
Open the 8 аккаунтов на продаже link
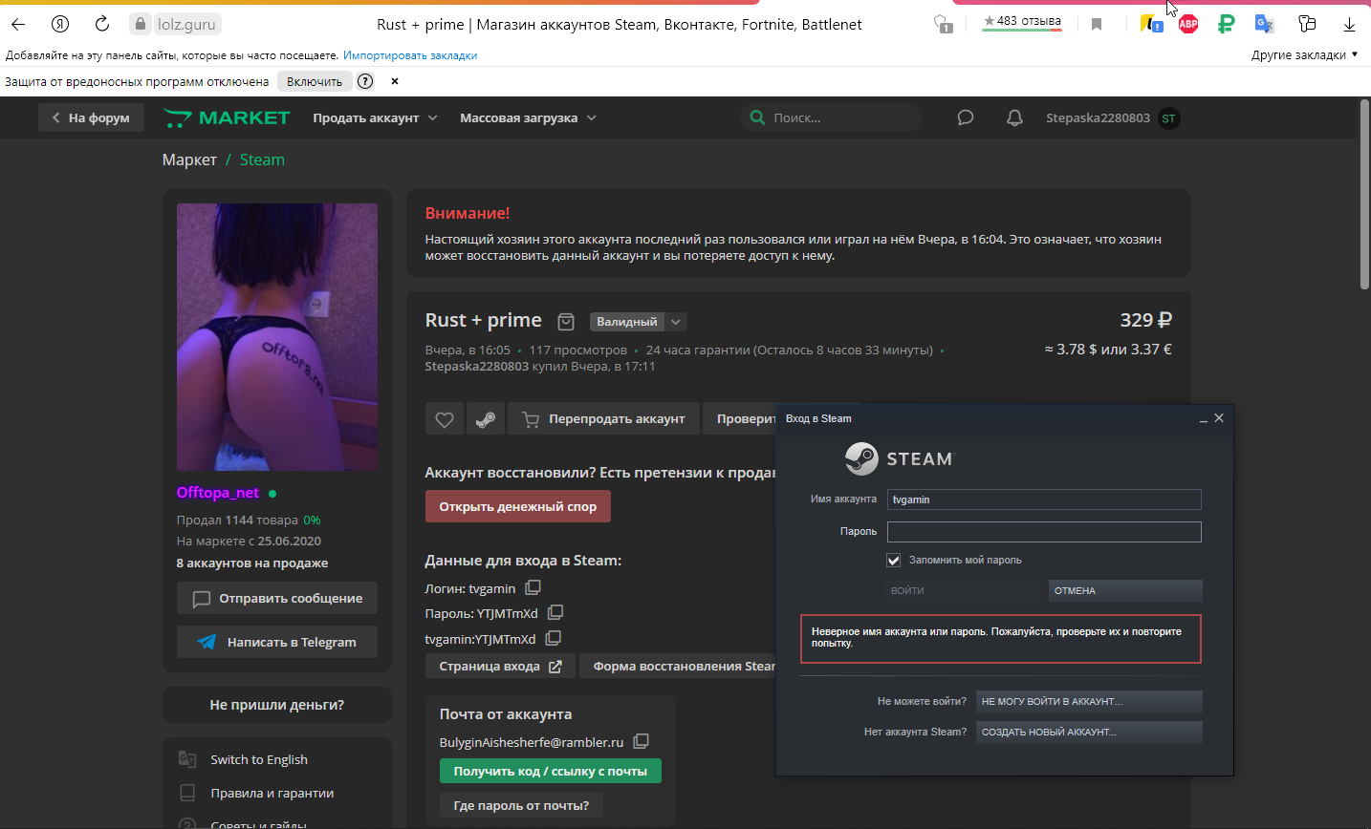(252, 563)
